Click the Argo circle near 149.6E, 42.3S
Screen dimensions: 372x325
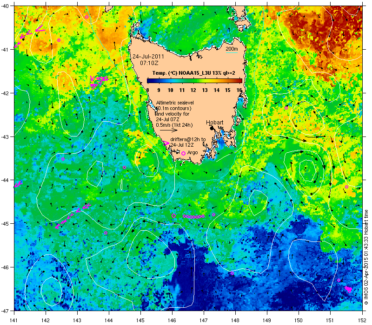(286, 108)
